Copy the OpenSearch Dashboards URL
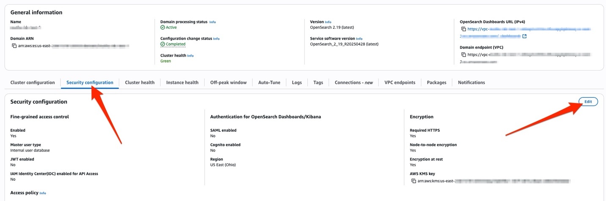 (464, 29)
